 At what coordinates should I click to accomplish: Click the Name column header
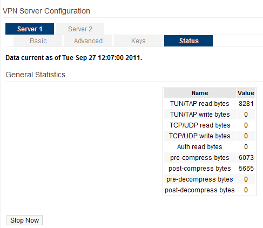click(x=200, y=93)
